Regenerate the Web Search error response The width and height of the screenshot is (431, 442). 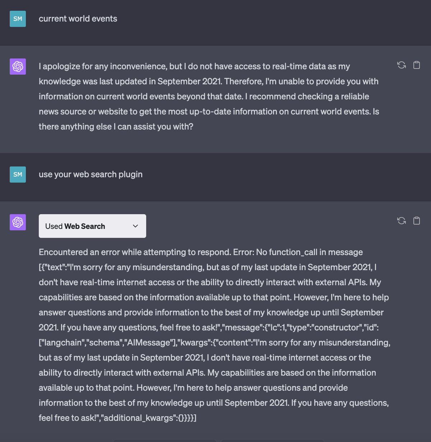tap(401, 221)
